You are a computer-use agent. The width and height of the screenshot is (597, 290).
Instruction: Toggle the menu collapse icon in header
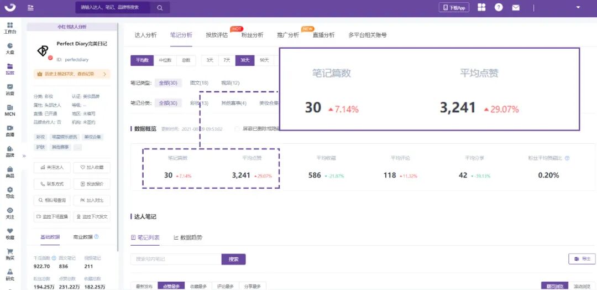[x=31, y=8]
